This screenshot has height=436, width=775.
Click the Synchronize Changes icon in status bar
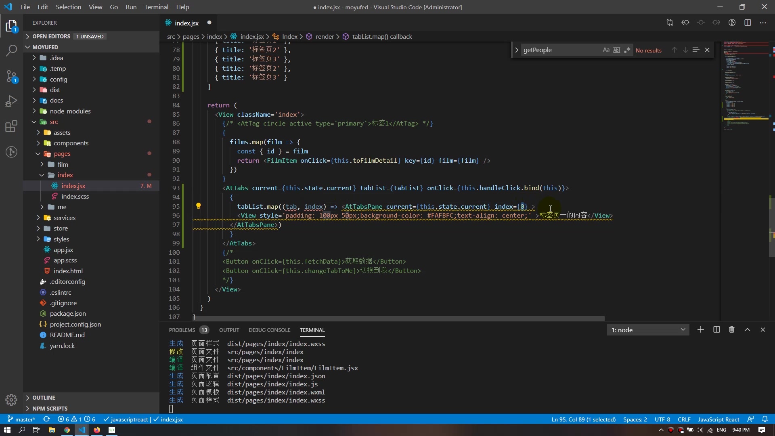pyautogui.click(x=46, y=419)
